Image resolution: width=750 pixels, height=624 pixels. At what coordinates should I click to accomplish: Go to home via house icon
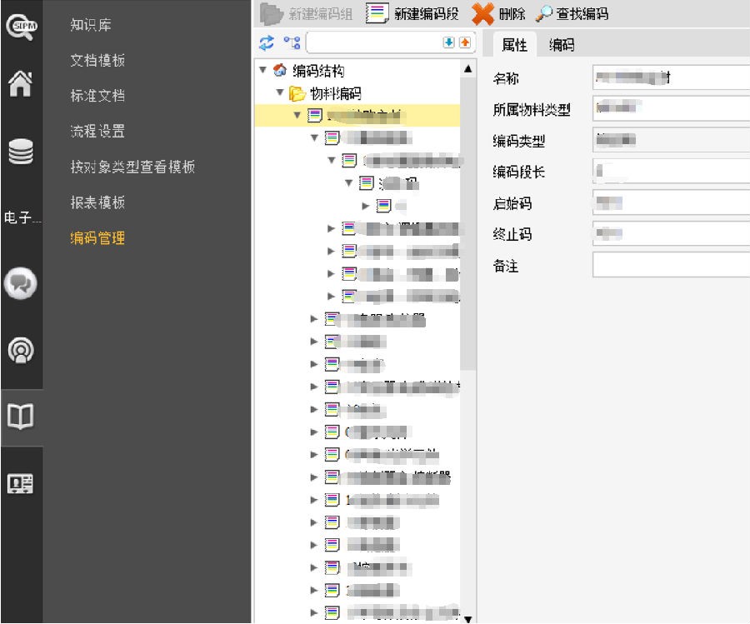(20, 84)
